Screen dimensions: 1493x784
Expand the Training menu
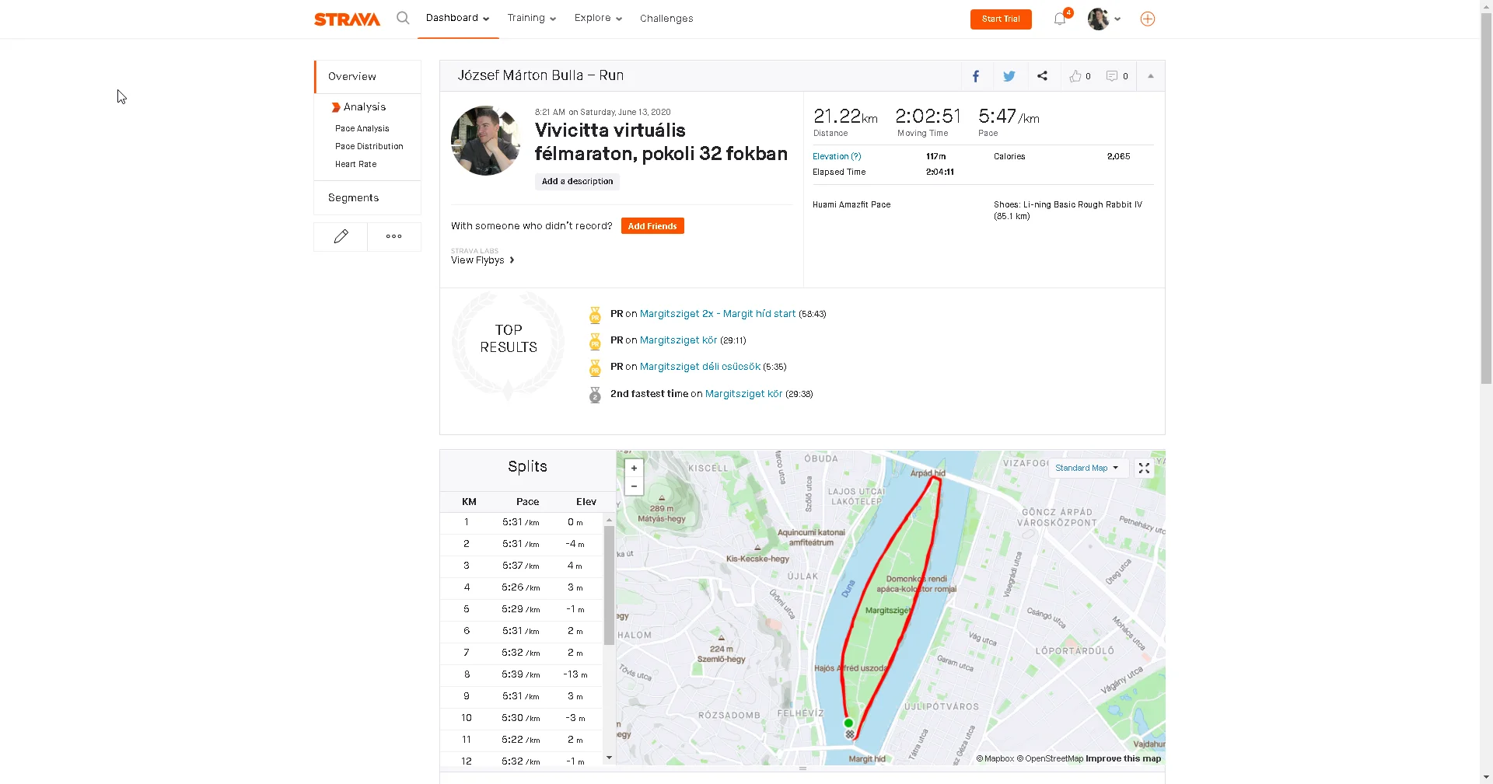(531, 18)
